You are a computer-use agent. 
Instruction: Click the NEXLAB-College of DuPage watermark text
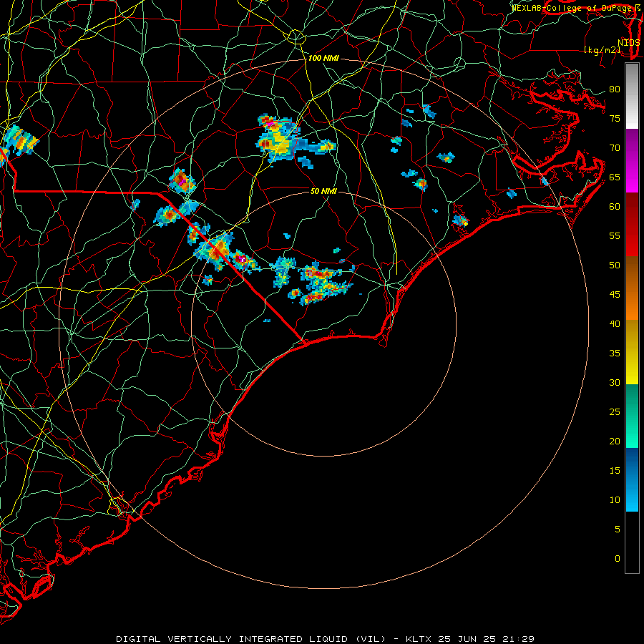click(576, 7)
